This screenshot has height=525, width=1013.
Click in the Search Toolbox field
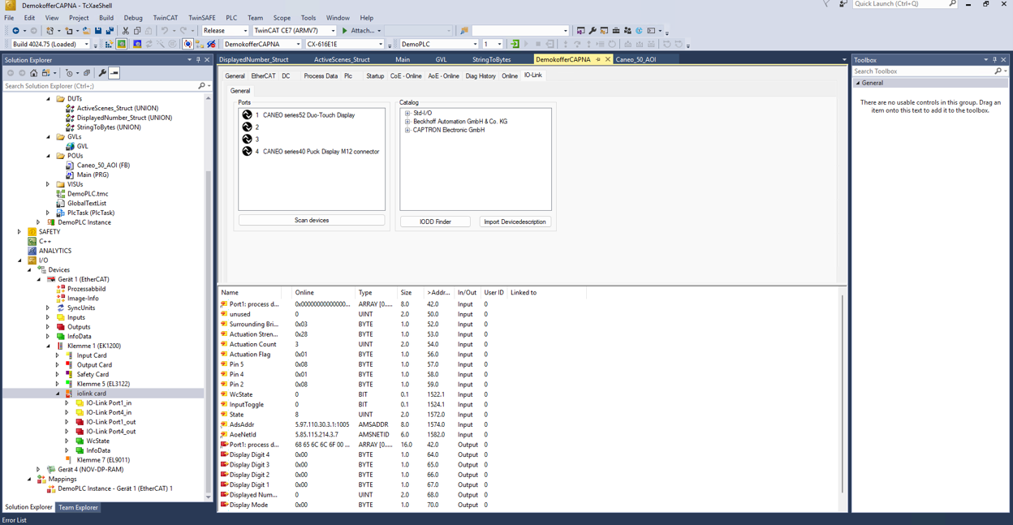pyautogui.click(x=923, y=71)
